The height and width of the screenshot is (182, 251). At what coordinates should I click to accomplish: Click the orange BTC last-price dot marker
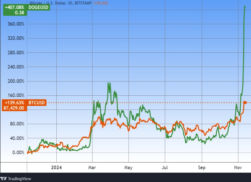coord(245,103)
